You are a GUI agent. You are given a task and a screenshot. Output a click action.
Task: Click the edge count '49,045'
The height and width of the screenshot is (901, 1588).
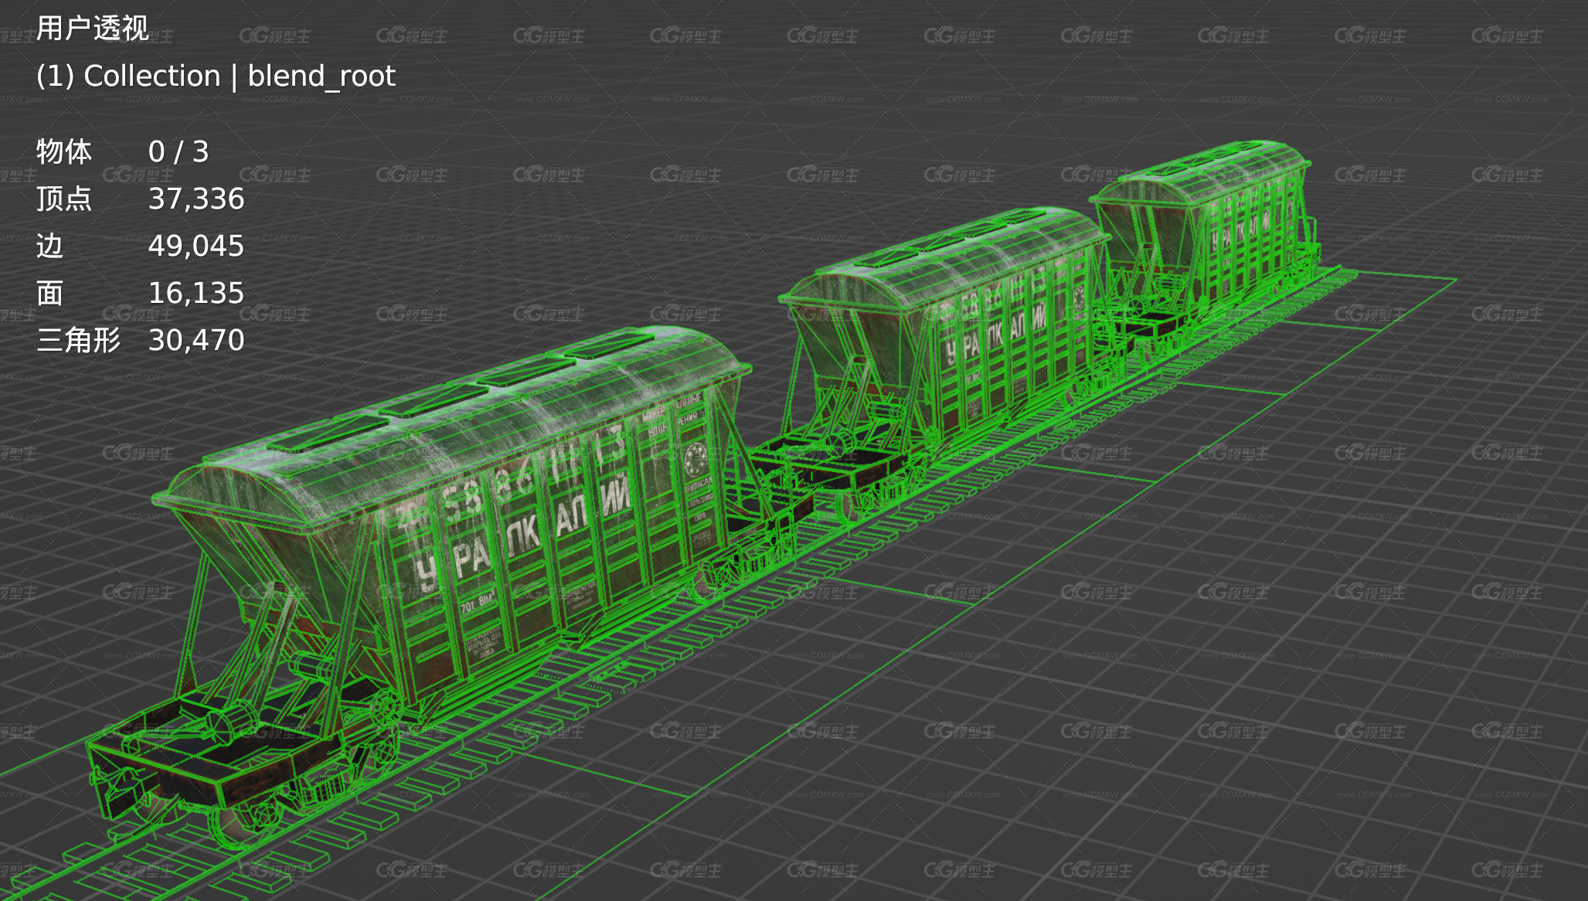[196, 246]
